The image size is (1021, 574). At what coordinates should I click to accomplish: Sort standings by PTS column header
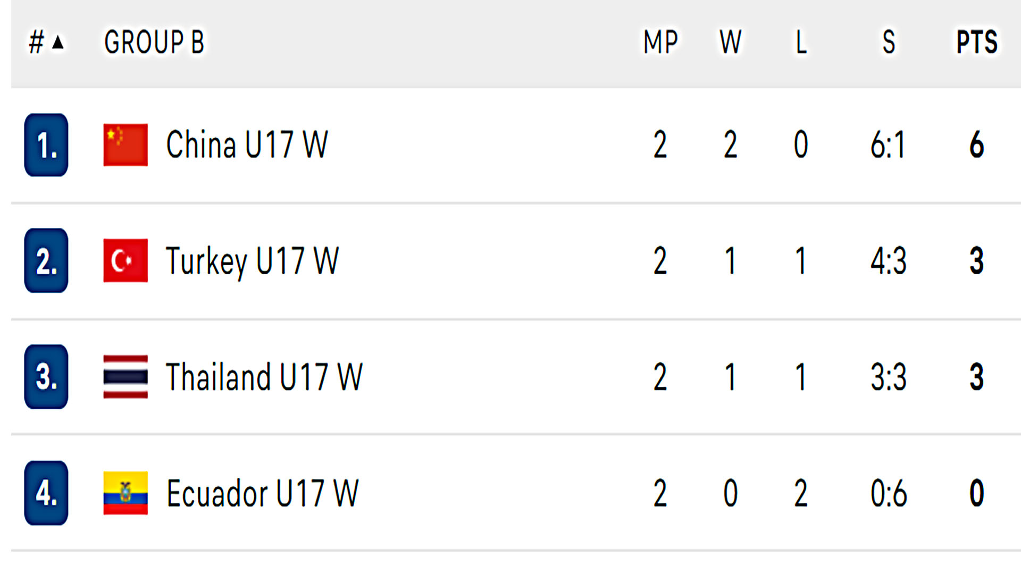click(977, 42)
